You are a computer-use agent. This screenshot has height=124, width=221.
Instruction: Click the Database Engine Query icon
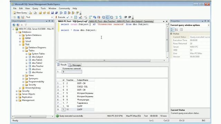(x=30, y=13)
